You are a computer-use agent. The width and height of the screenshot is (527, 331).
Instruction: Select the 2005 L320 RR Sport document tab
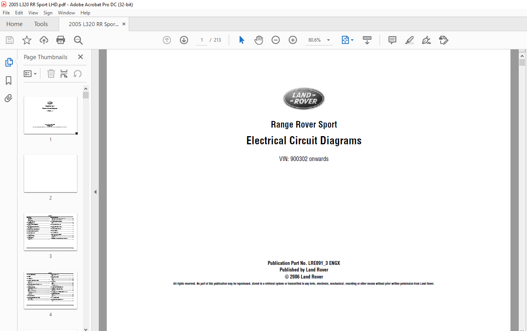[x=93, y=24]
